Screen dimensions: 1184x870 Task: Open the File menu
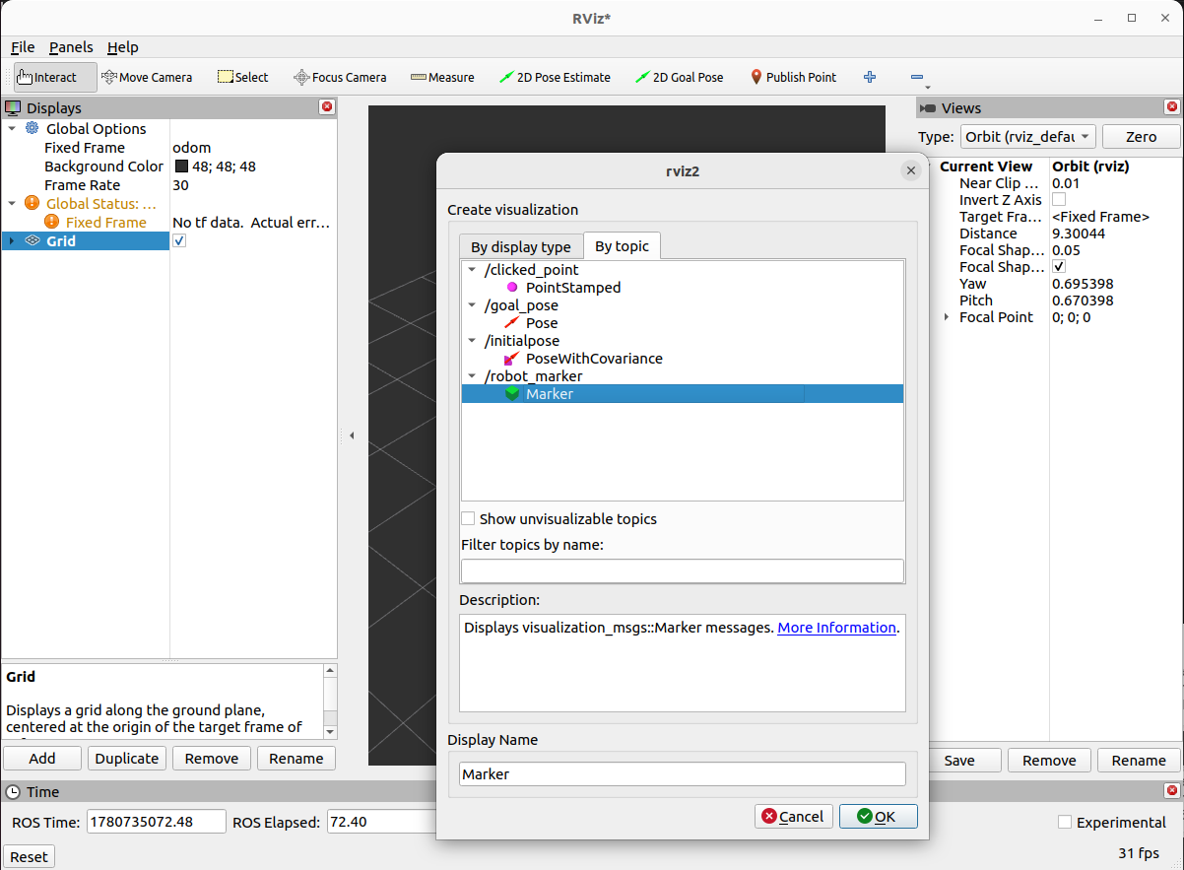click(23, 47)
